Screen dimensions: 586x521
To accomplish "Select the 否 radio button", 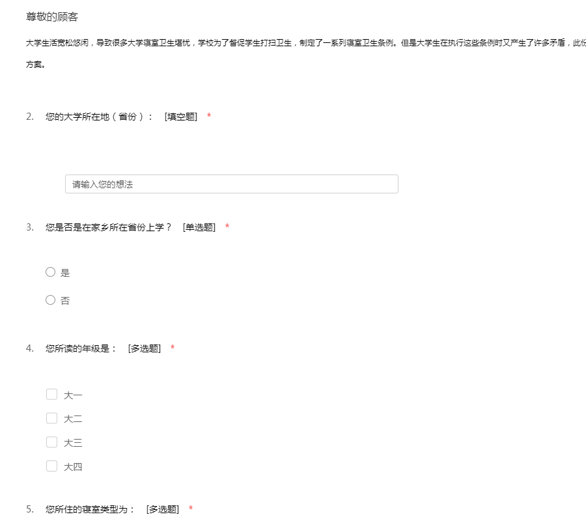I will [x=50, y=300].
